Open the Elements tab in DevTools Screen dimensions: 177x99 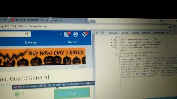pos(113,33)
